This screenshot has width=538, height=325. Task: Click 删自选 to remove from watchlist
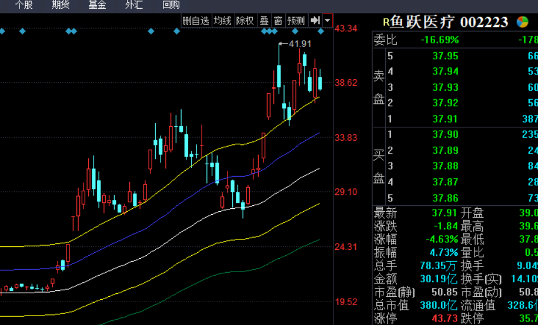pos(196,21)
